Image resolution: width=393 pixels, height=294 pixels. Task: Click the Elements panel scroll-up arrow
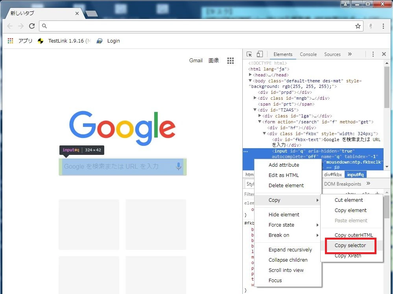click(x=387, y=63)
